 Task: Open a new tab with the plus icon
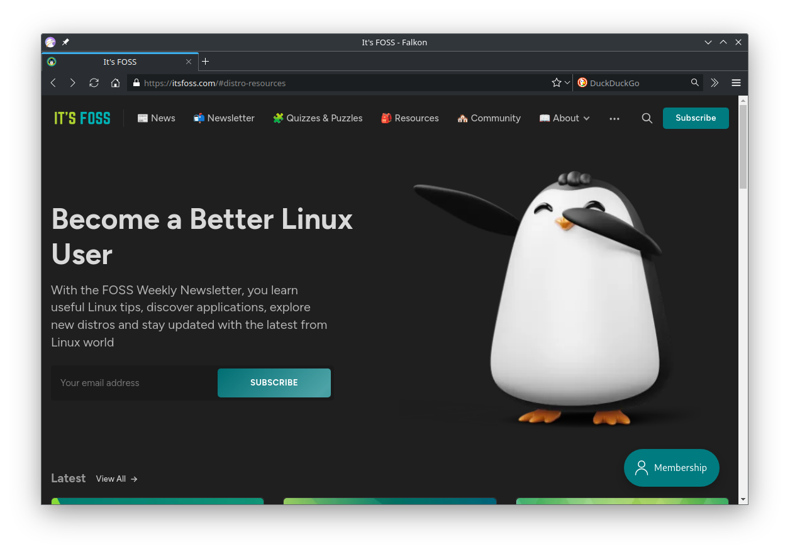point(205,62)
